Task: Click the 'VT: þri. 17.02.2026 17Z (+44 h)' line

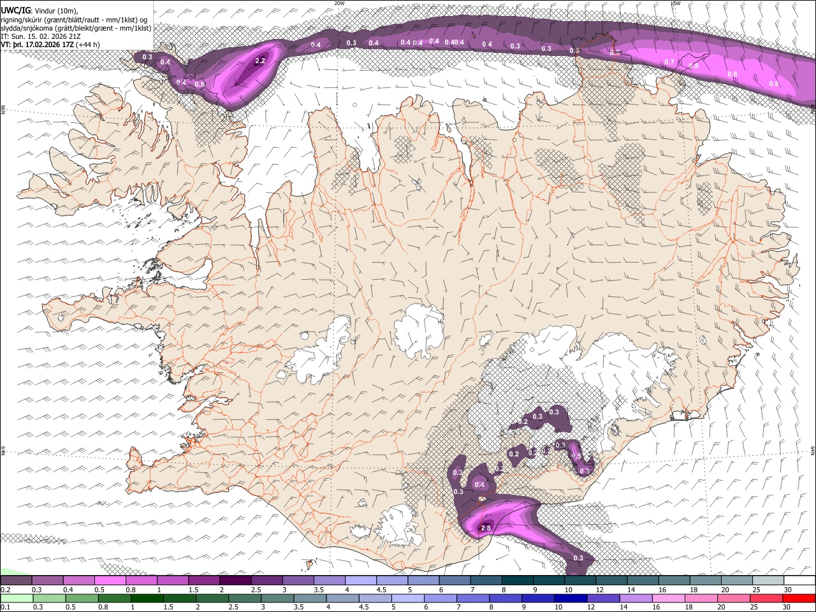Action: click(50, 45)
